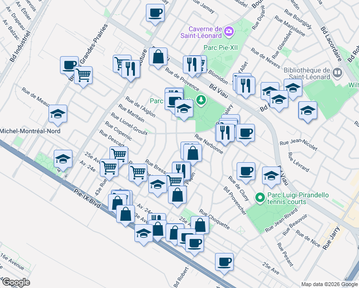This screenshot has width=359, height=288.
Task: Select the restaurant marker above Rue Papin
Action: 181,171
